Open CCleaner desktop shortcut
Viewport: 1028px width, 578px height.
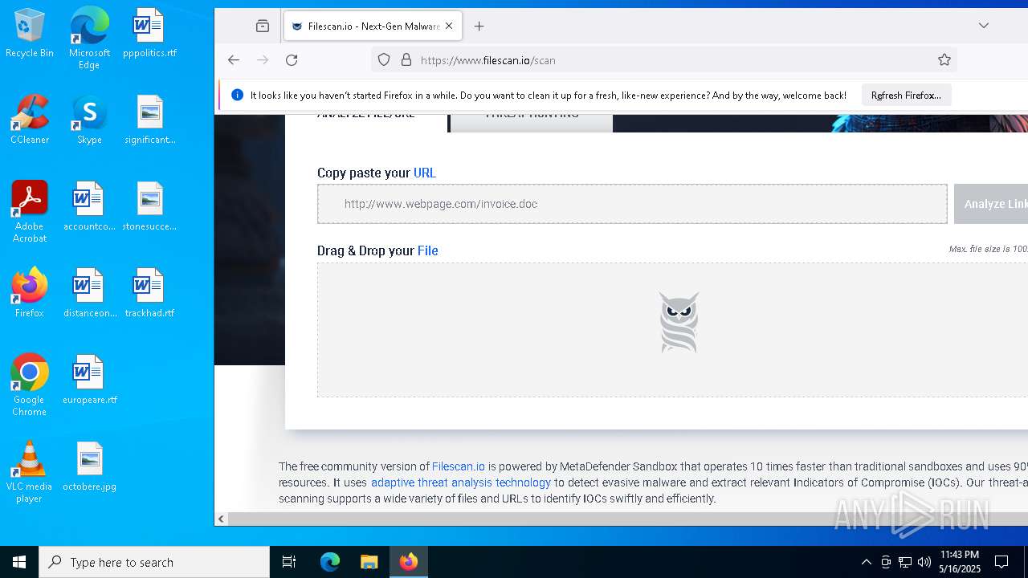[x=30, y=120]
